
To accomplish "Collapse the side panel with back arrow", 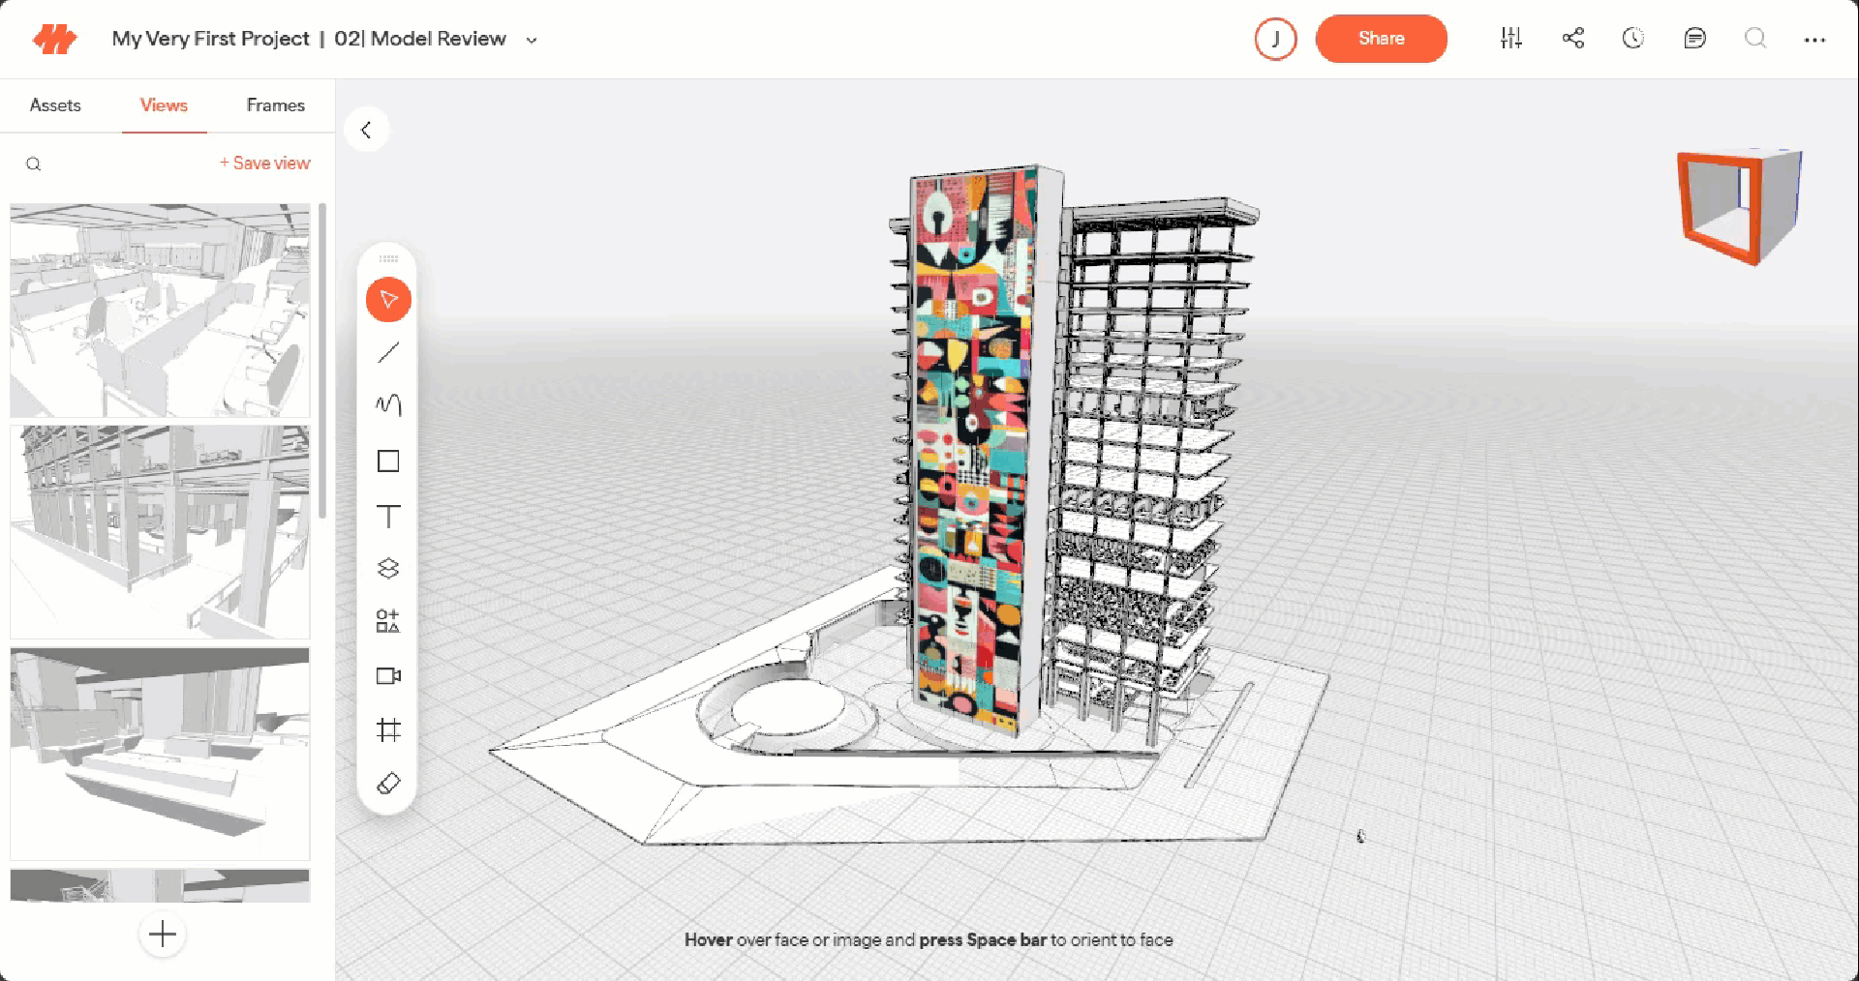I will 367,130.
